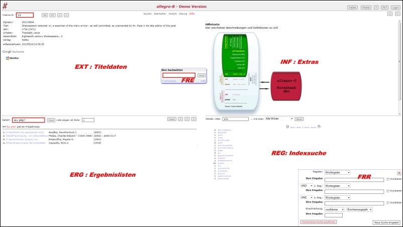Viewport: 403px width, 227px height.
Task: Click the Find button beside the Befehl field
Action: pyautogui.click(x=51, y=120)
